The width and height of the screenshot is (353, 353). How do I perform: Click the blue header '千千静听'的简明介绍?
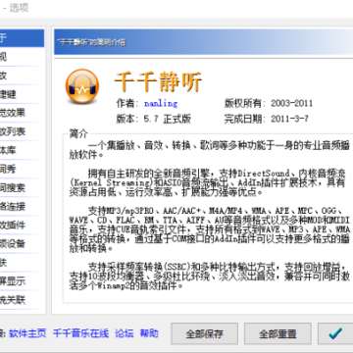click(x=91, y=42)
